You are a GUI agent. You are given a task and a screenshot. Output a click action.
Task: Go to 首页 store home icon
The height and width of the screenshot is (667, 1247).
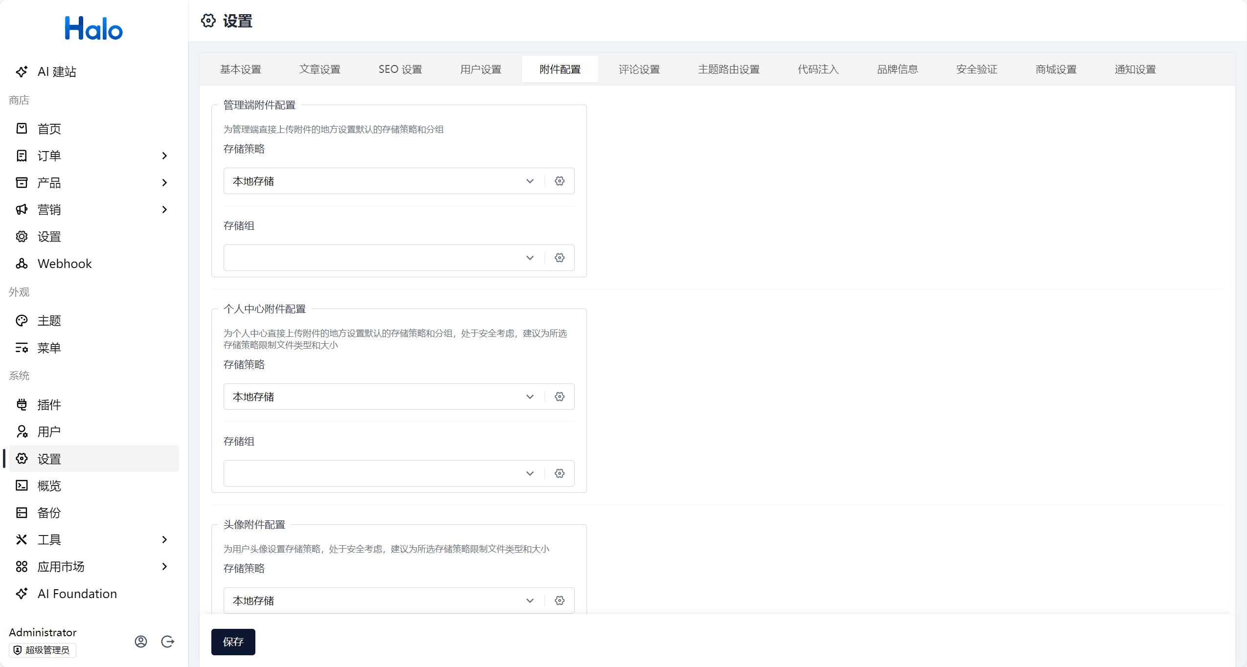[x=22, y=129]
